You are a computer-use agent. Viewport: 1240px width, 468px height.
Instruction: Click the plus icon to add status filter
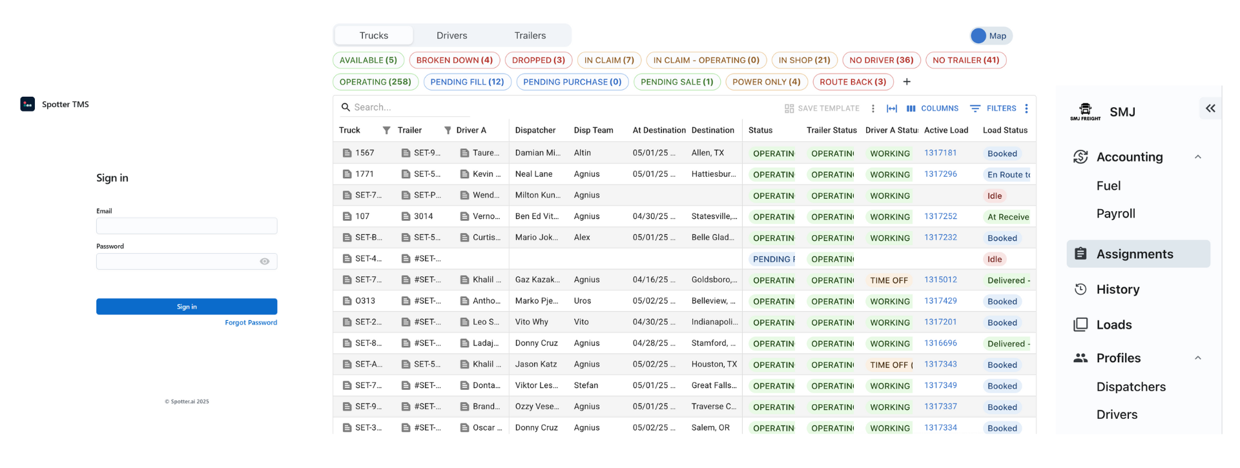coord(907,82)
